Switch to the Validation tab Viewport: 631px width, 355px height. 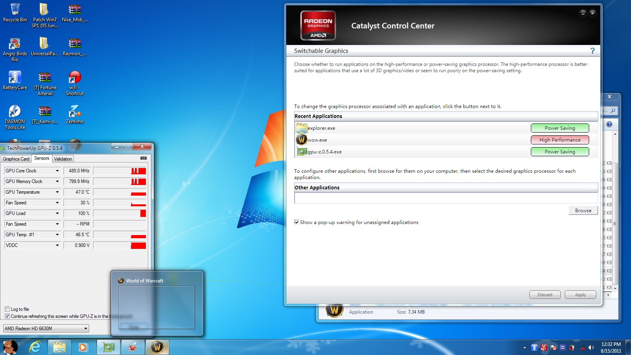tap(63, 159)
